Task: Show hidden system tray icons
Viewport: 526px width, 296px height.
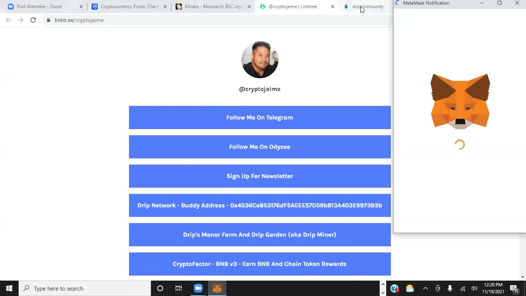Action: 425,289
